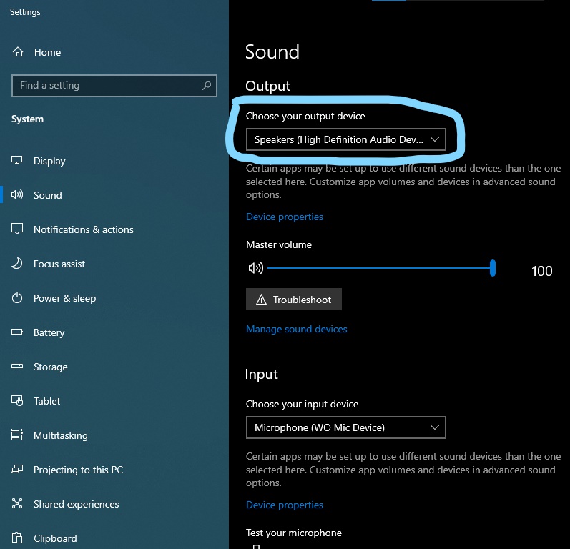Click the Home icon in sidebar
570x549 pixels.
[x=18, y=52]
